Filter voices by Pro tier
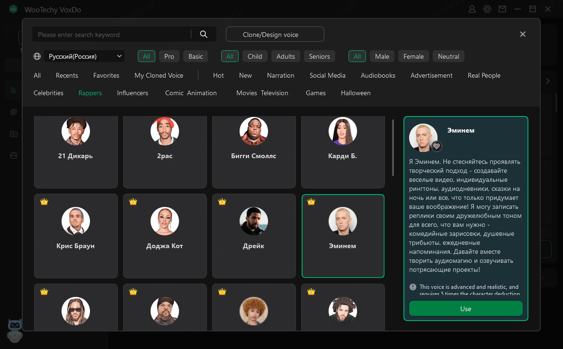The height and width of the screenshot is (349, 563). pyautogui.click(x=169, y=56)
